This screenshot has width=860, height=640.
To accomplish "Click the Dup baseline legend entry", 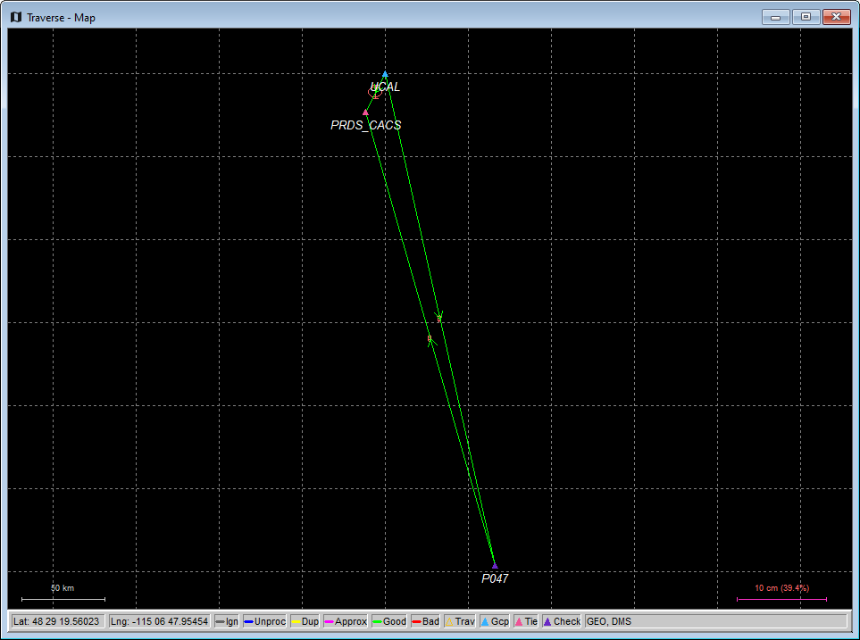I will 305,621.
